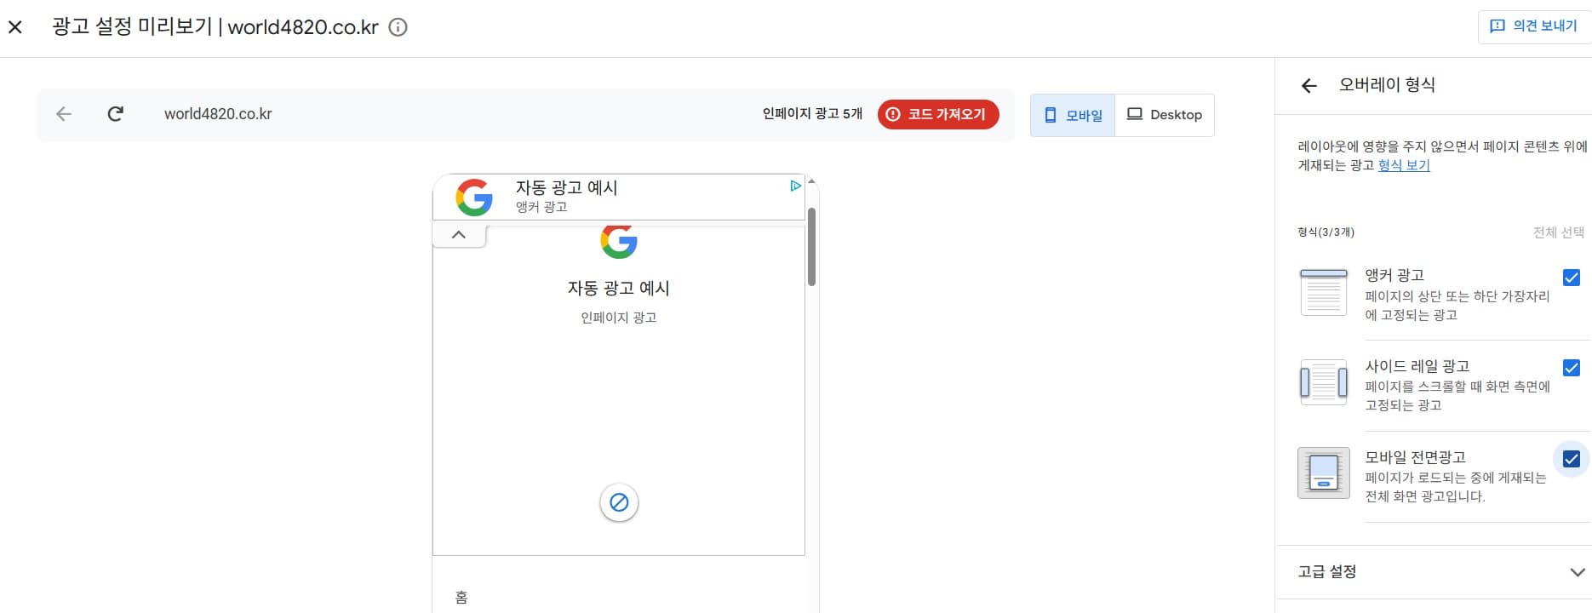Screen dimensions: 1592x613
Task: Open the info icon beside world4820.co.kr title
Action: (398, 27)
